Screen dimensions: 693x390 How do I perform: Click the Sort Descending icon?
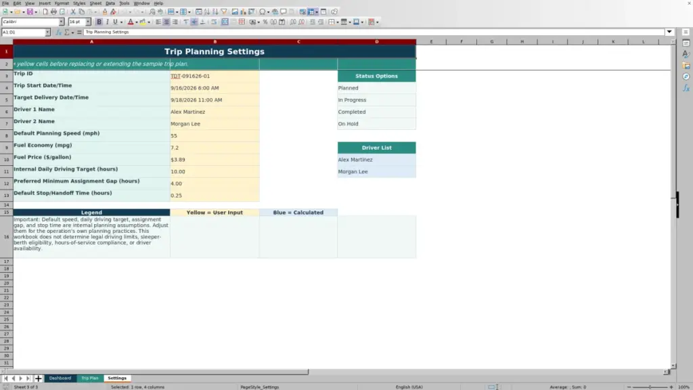[215, 12]
